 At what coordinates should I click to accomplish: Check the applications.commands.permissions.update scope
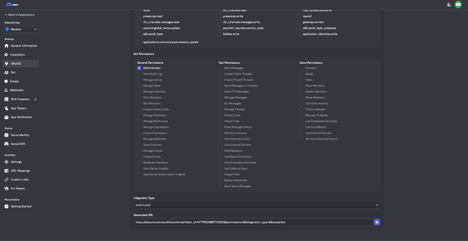tap(139, 42)
